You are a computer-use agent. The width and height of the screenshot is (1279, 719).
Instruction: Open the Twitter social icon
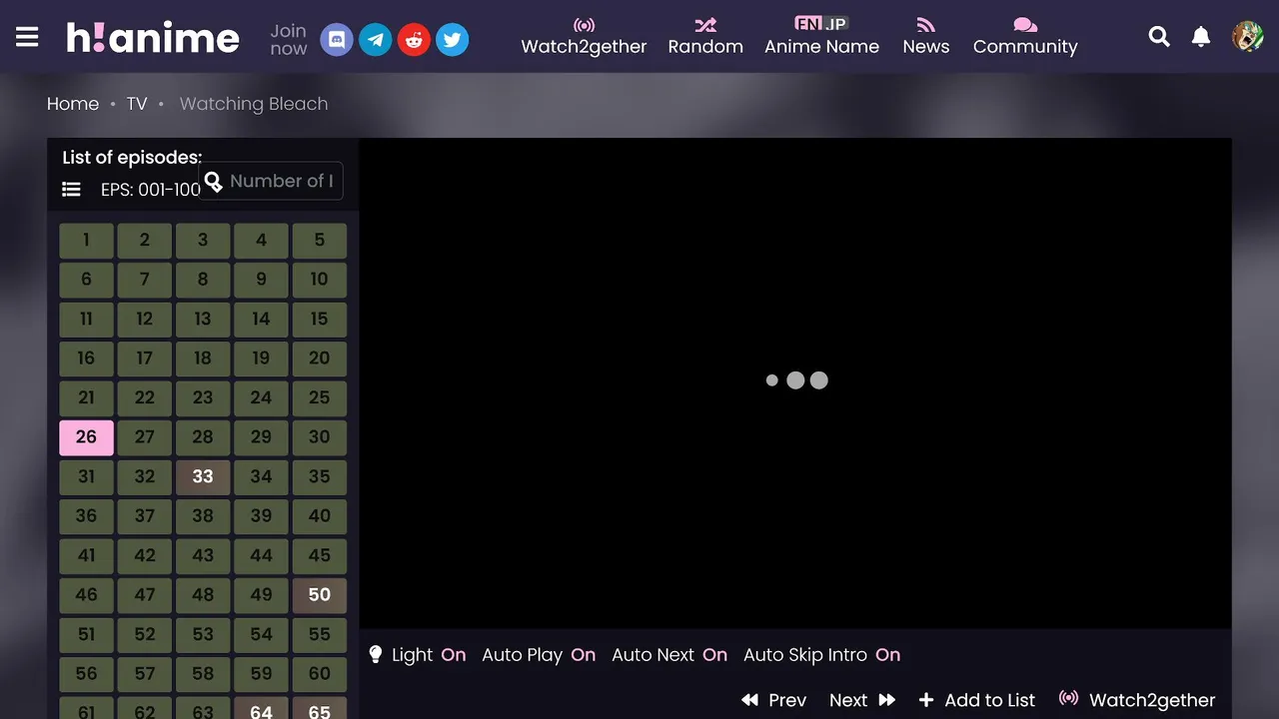pos(453,39)
